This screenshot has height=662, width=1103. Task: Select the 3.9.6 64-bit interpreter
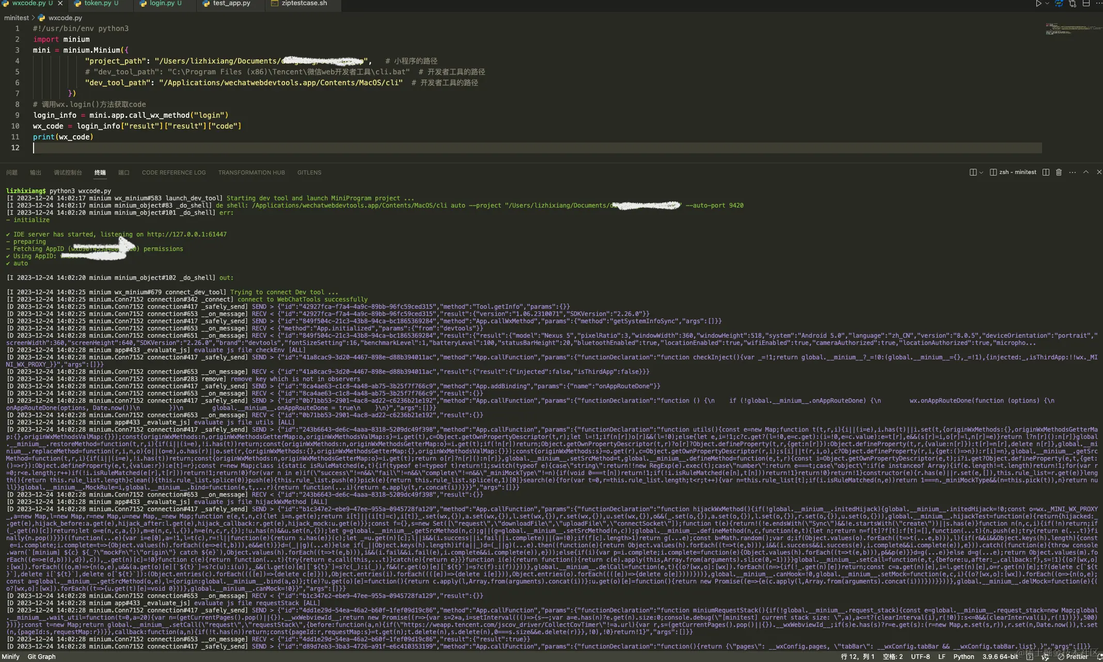[1000, 657]
